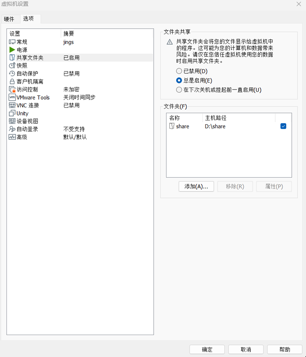Select the Unity settings icon
306x357 pixels.
[x=12, y=113]
